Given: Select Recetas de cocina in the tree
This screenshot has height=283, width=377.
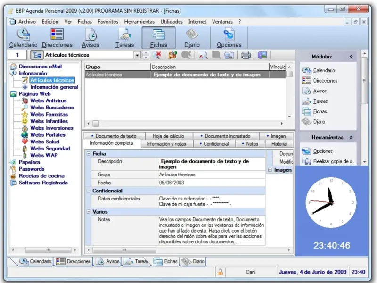Looking at the screenshot, I should (41, 176).
